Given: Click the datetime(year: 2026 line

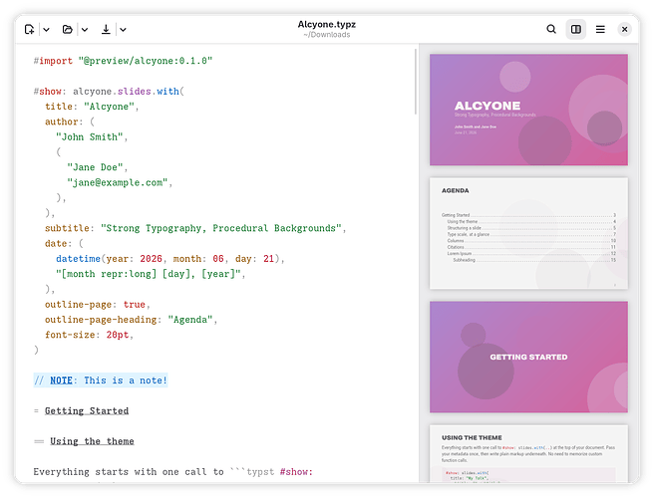Looking at the screenshot, I should pos(170,259).
